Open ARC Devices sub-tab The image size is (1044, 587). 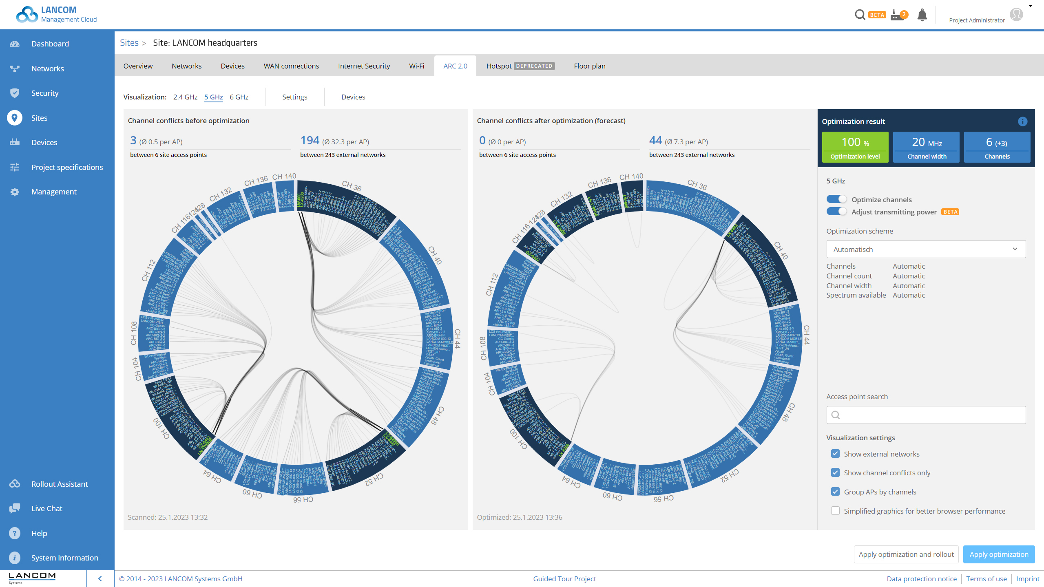[353, 97]
